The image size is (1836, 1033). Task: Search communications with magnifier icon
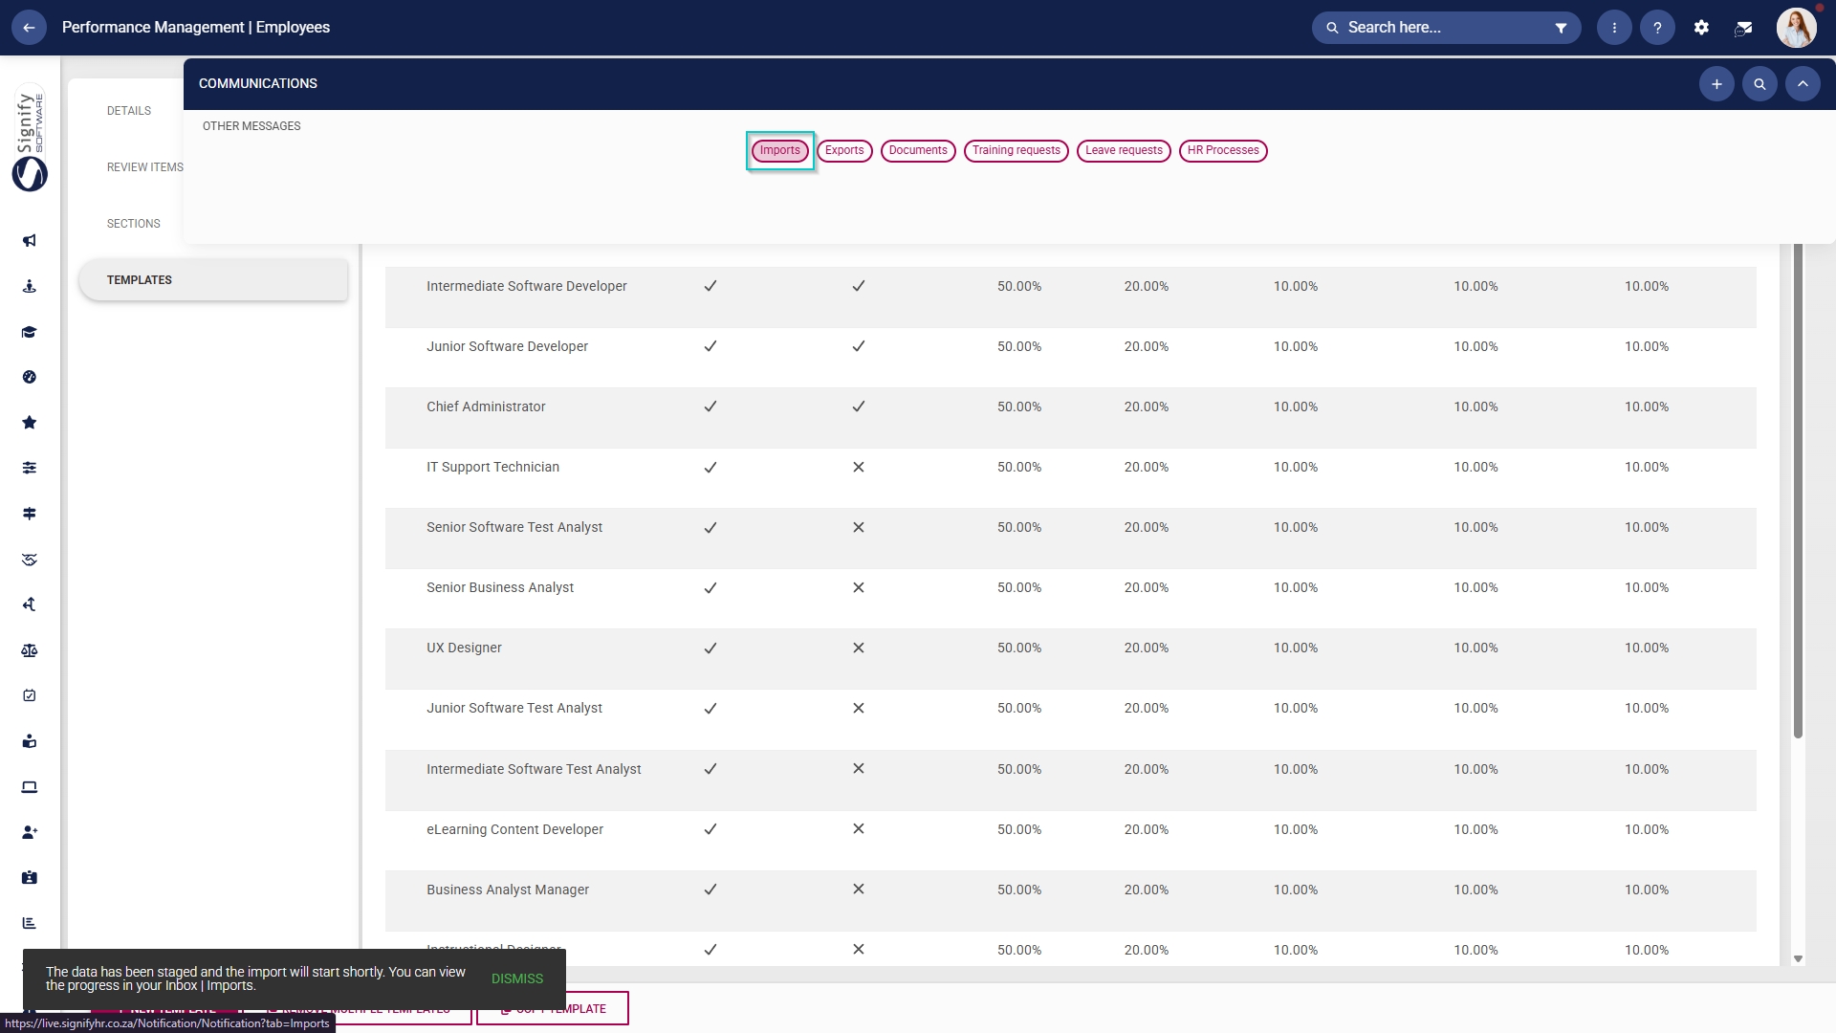(x=1759, y=84)
